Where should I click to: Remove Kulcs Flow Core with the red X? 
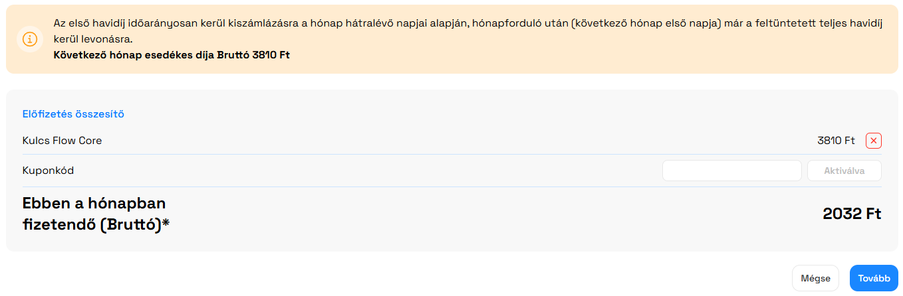[874, 141]
